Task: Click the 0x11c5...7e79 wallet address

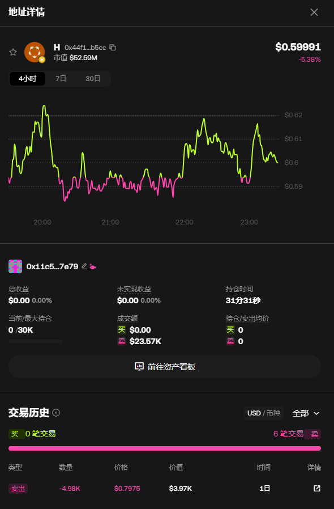Action: (52, 266)
